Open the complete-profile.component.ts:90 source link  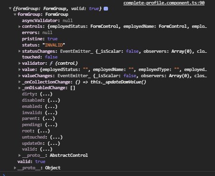coord(164,3)
